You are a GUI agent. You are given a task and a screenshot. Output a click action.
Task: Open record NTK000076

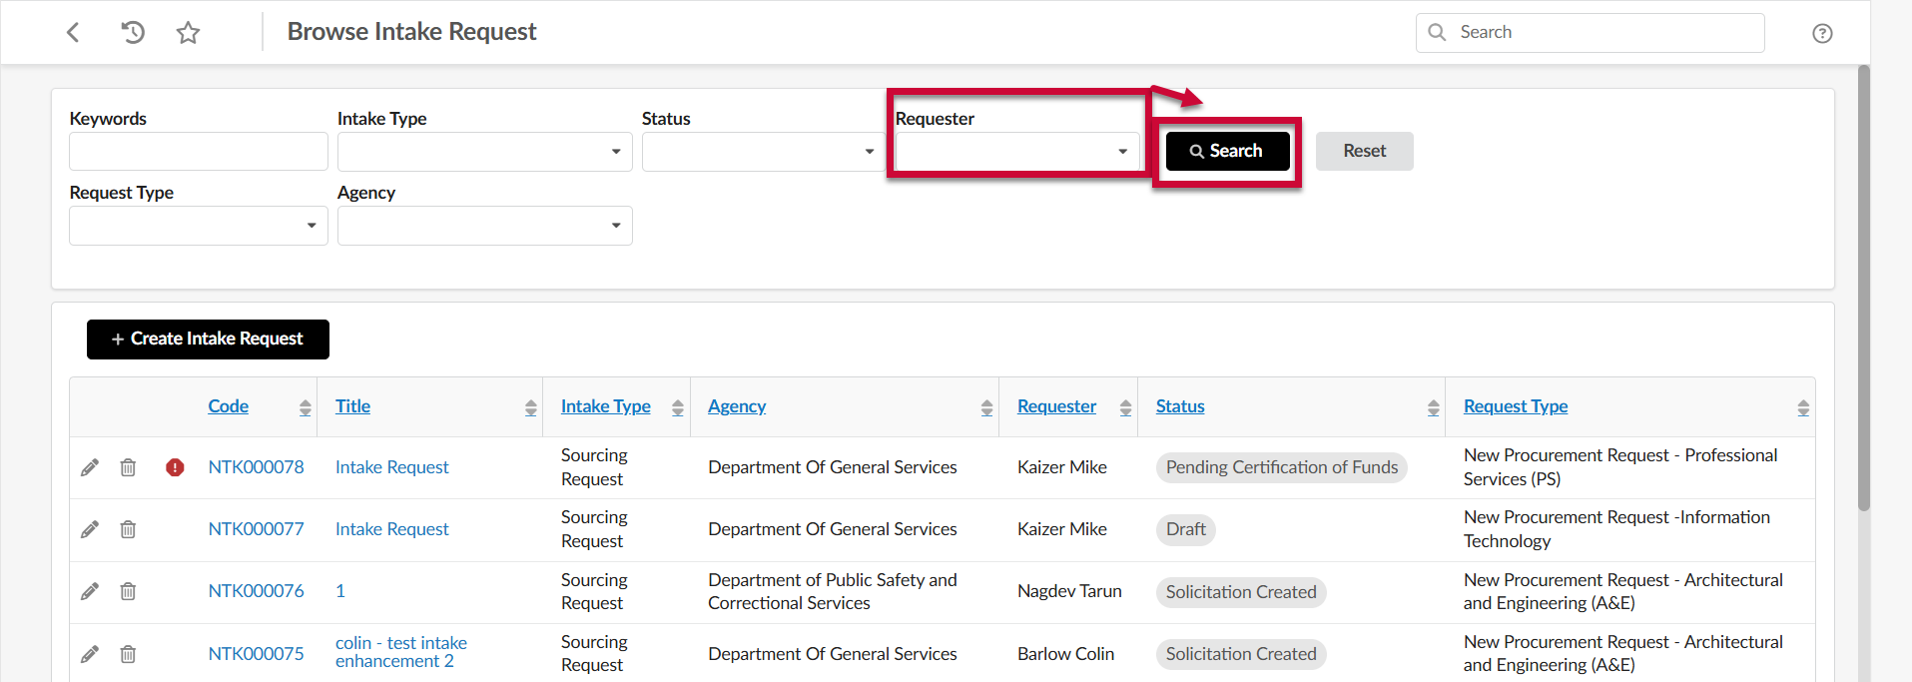coord(256,591)
